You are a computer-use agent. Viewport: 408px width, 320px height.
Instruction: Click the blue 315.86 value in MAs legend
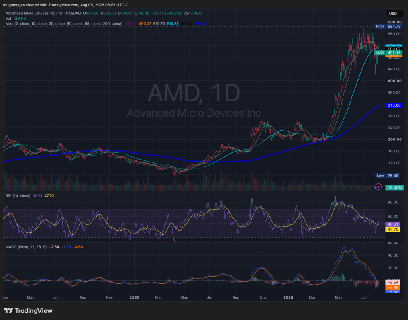coord(201,23)
